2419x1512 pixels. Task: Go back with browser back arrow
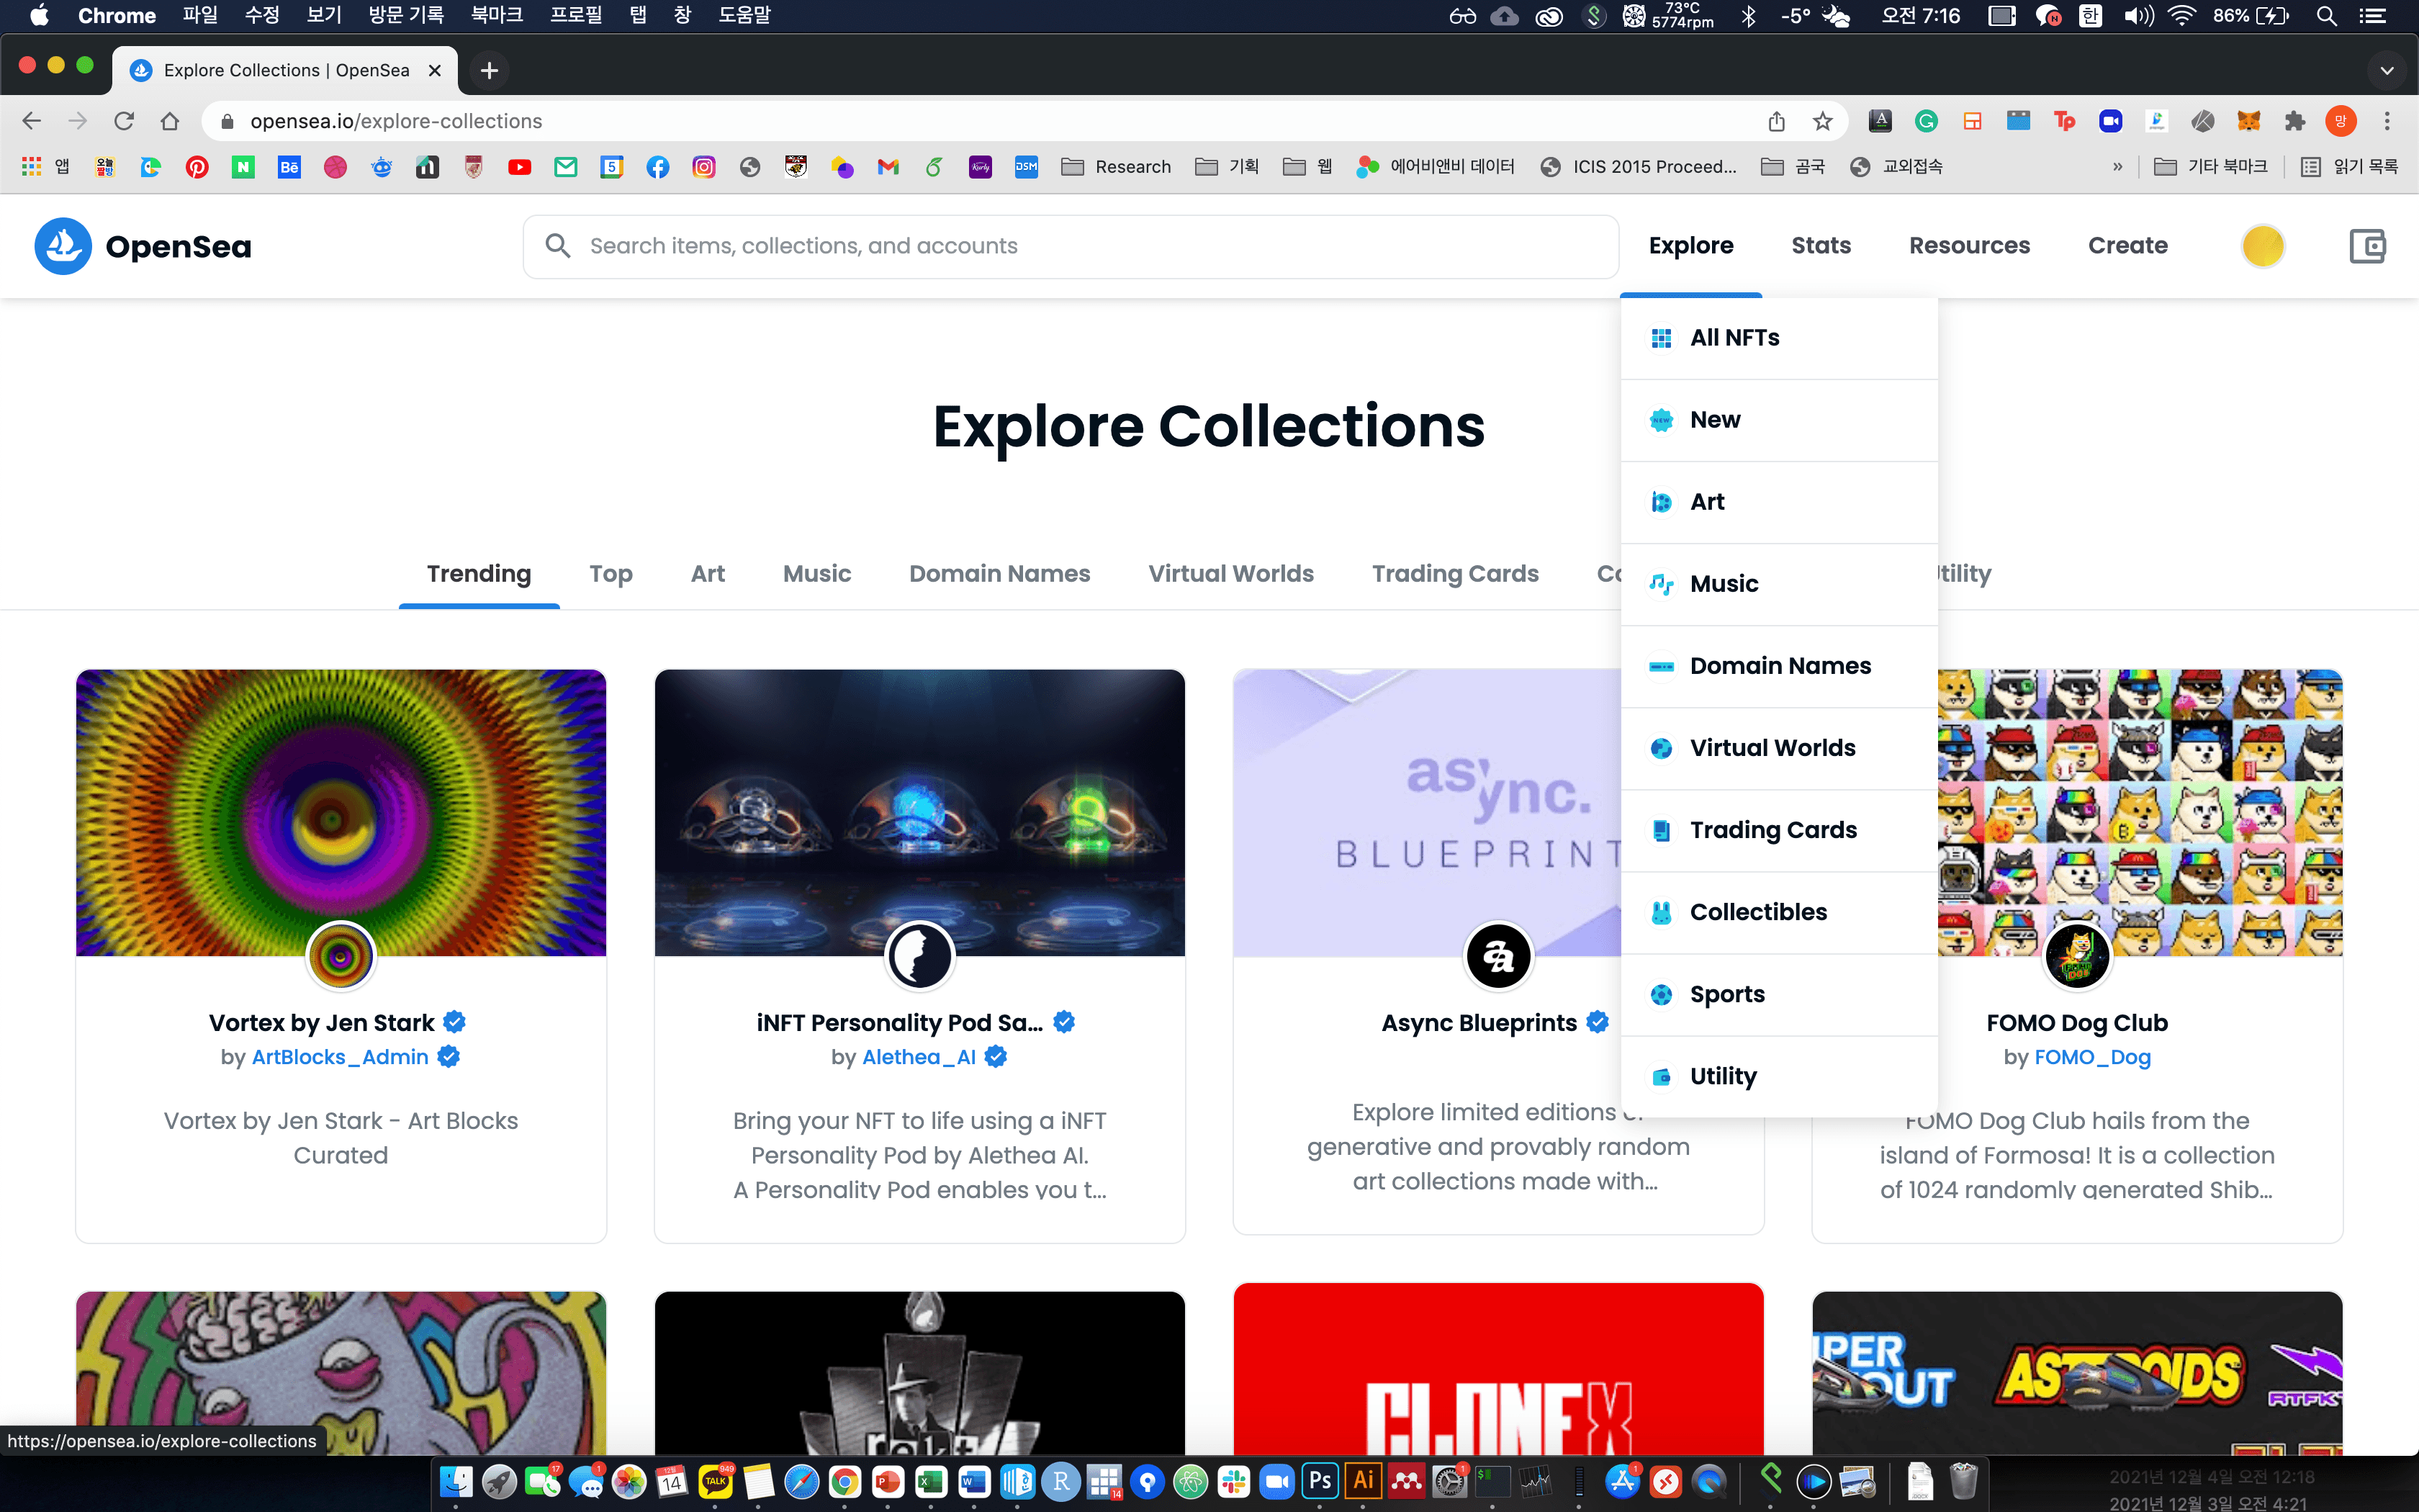31,121
